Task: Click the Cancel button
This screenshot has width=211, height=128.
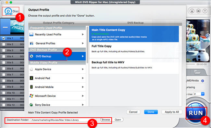Action: [x=133, y=112]
